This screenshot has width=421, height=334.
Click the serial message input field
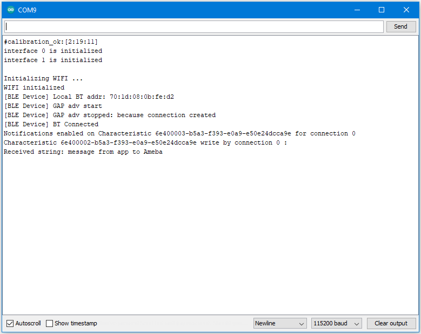coord(193,26)
